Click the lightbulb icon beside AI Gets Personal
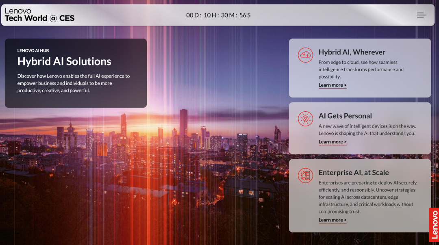This screenshot has width=439, height=245. click(x=305, y=119)
